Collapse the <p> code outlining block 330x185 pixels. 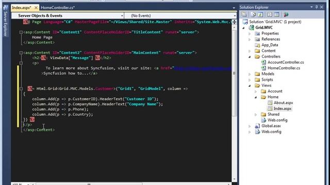[x=21, y=63]
